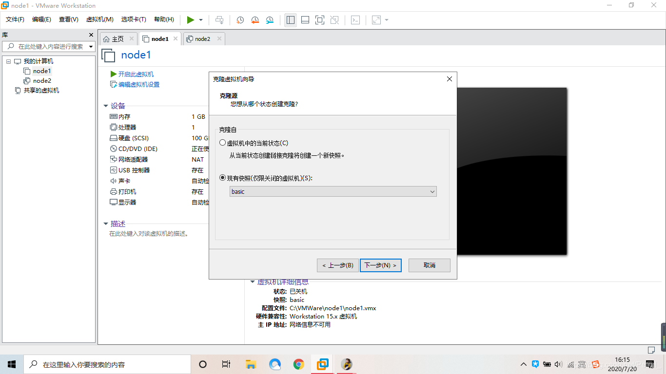
Task: Click the 下一步(N) button
Action: 381,265
